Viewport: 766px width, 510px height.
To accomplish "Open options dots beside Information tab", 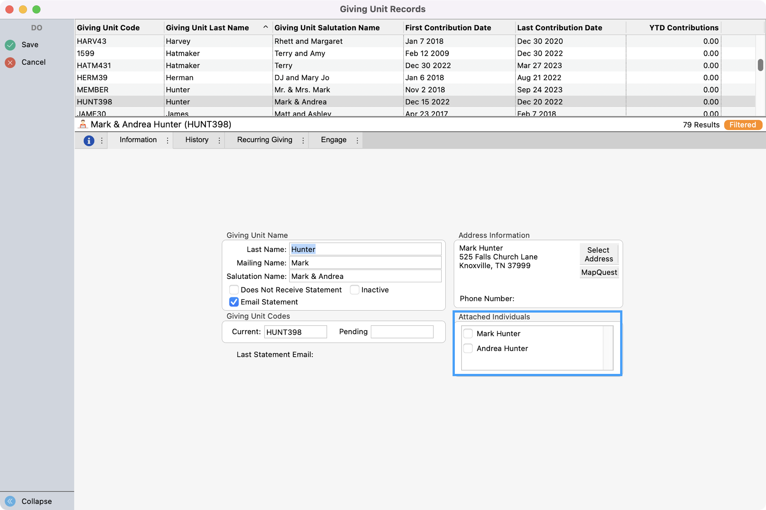I will coord(168,141).
